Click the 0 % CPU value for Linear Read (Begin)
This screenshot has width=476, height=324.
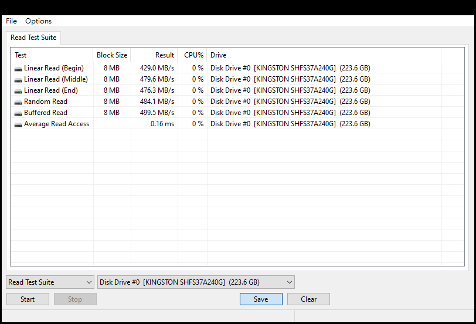tap(198, 68)
